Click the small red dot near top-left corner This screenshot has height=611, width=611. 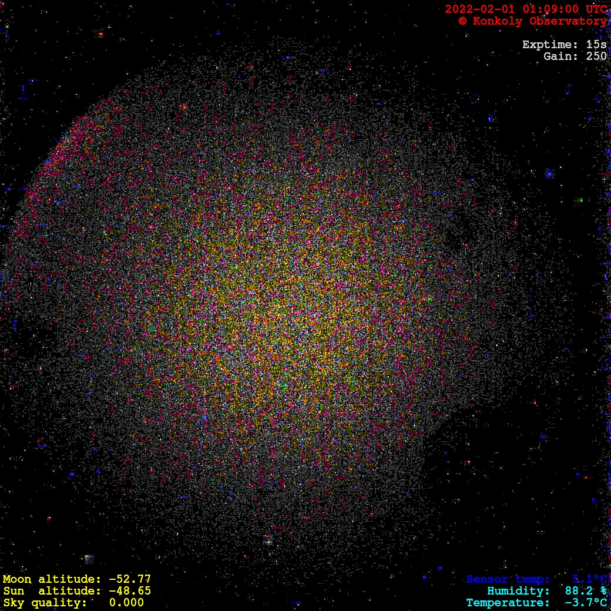(x=100, y=34)
